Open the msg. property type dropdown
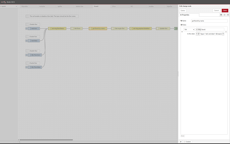Screen dimensions: 230x144 point(198,29)
